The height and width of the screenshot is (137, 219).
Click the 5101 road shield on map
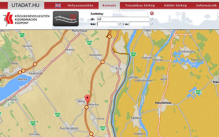[133, 55]
